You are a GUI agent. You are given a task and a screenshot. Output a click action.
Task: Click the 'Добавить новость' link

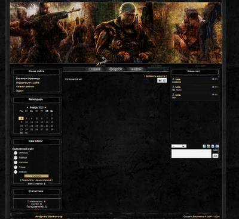155,76
